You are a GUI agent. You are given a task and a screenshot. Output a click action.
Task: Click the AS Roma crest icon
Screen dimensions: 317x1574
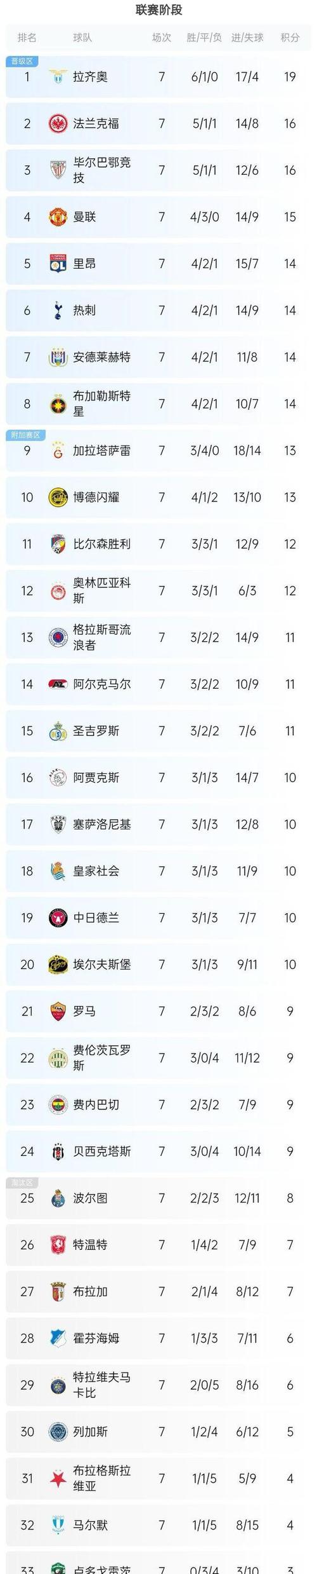[58, 1011]
